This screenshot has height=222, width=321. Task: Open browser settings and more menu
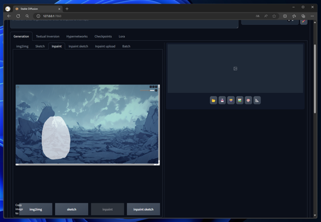coord(312,16)
